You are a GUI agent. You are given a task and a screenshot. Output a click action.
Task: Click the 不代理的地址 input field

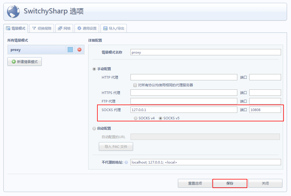coord(206,162)
